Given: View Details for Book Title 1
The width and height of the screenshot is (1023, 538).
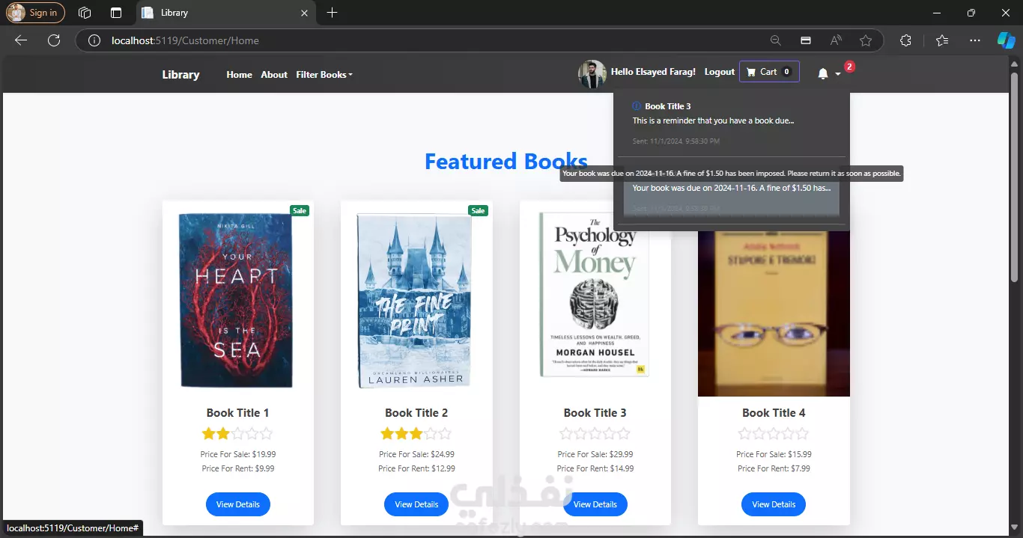Looking at the screenshot, I should tap(237, 504).
